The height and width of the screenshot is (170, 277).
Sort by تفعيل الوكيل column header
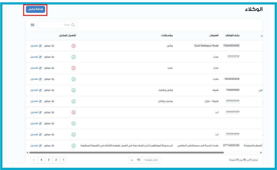point(67,35)
